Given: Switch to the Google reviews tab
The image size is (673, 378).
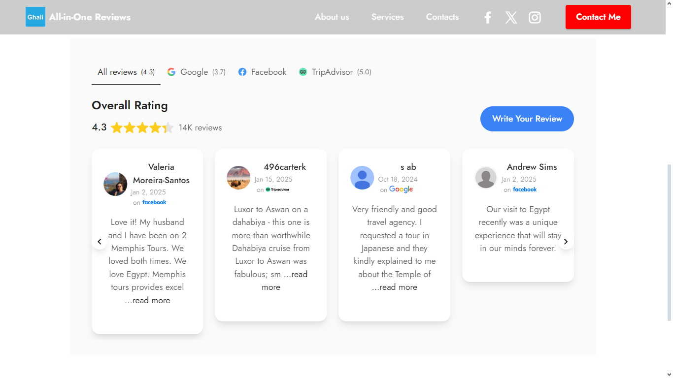Looking at the screenshot, I should coord(196,72).
